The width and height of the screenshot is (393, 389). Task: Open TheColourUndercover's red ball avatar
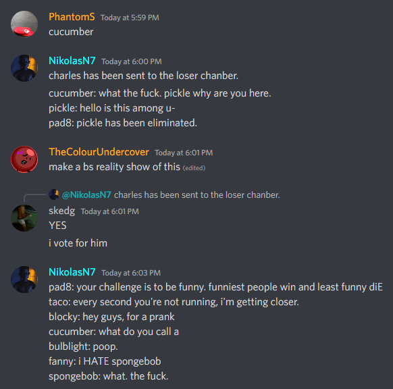pos(24,159)
